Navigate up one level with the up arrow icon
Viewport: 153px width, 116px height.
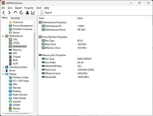15,13
